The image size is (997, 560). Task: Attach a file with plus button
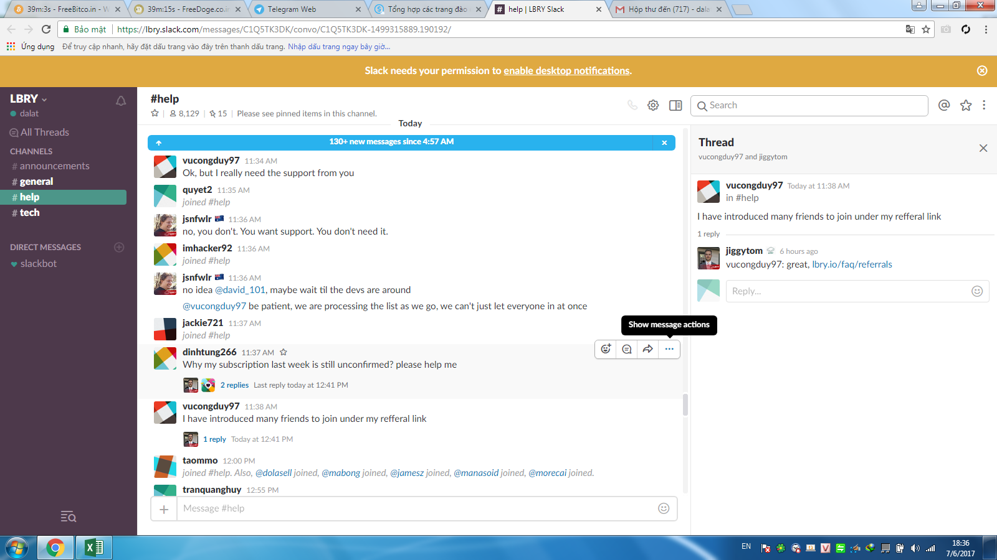pyautogui.click(x=164, y=509)
